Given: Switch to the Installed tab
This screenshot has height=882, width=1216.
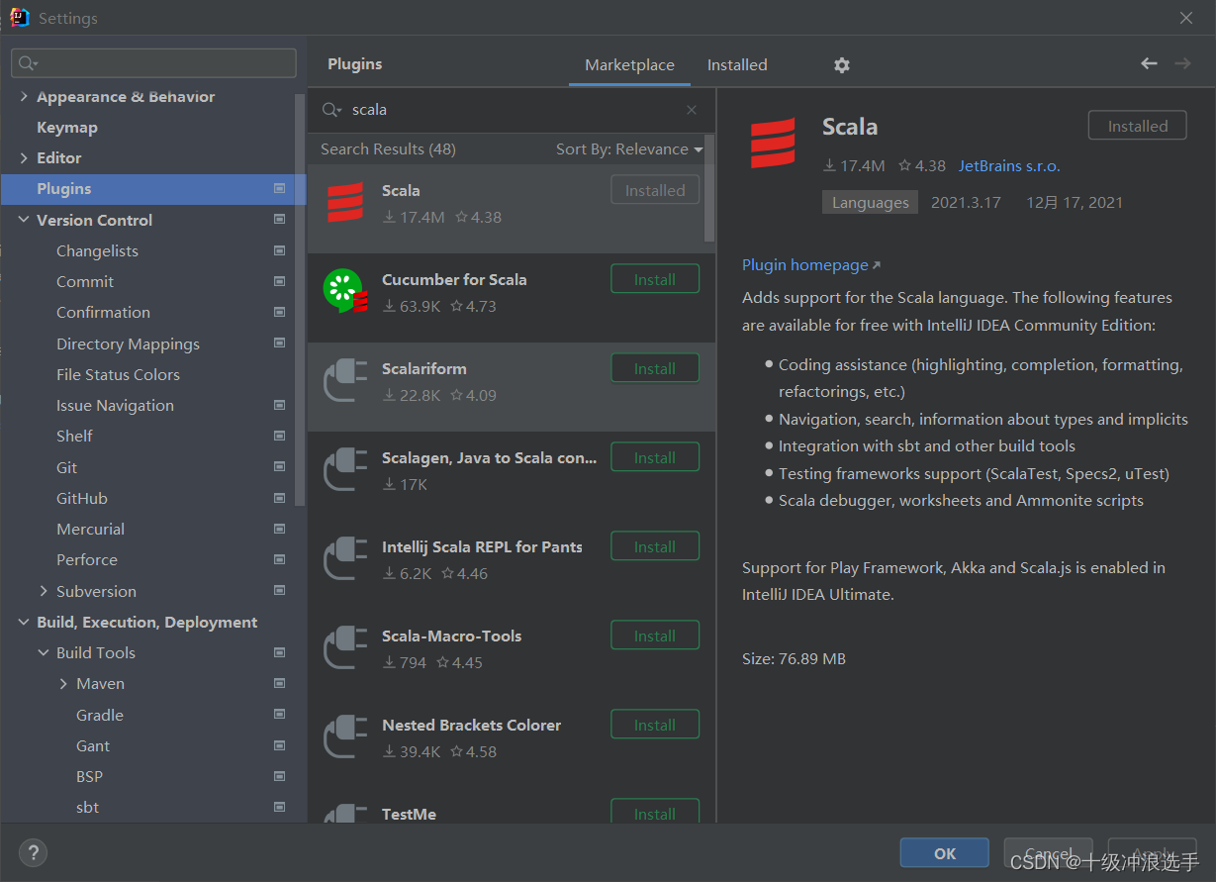Looking at the screenshot, I should [737, 65].
